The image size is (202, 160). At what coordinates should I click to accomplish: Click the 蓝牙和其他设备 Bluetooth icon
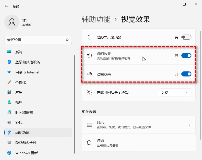pos(9,62)
